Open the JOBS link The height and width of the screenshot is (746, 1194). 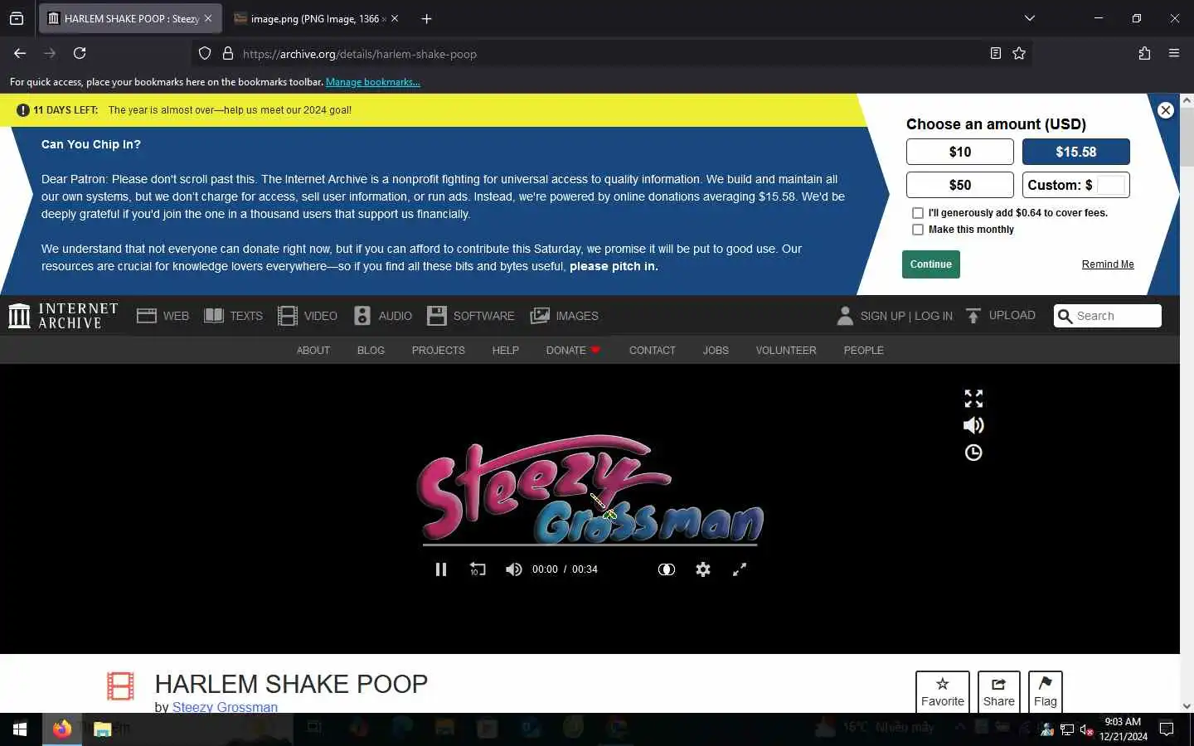(x=716, y=351)
